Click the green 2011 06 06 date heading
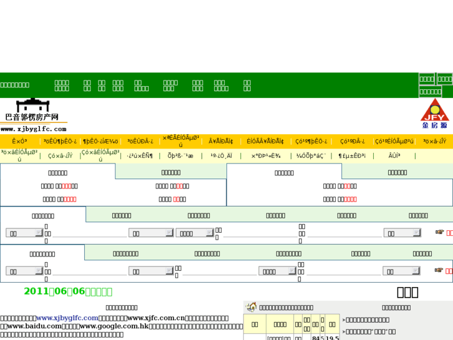Viewport: 453px width, 340px height. tap(68, 291)
